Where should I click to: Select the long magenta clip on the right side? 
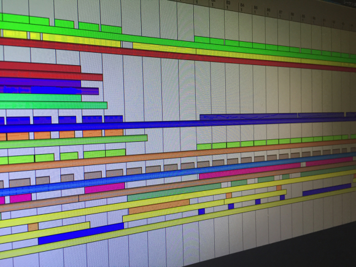coord(250,171)
